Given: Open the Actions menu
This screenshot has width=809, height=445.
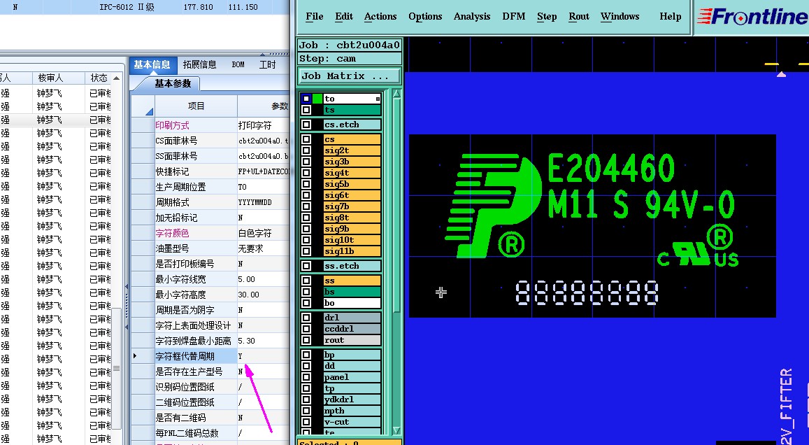Looking at the screenshot, I should [380, 17].
